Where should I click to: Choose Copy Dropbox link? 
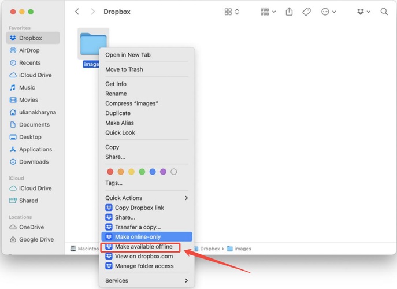[147, 208]
